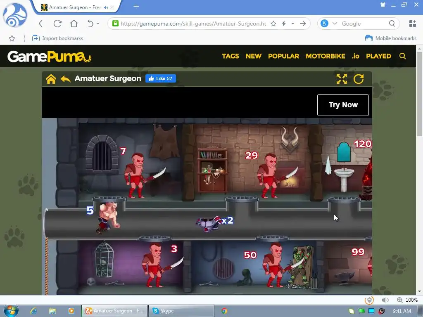Open File Explorer from the taskbar
Viewport: 423px width, 317px height.
tap(52, 311)
